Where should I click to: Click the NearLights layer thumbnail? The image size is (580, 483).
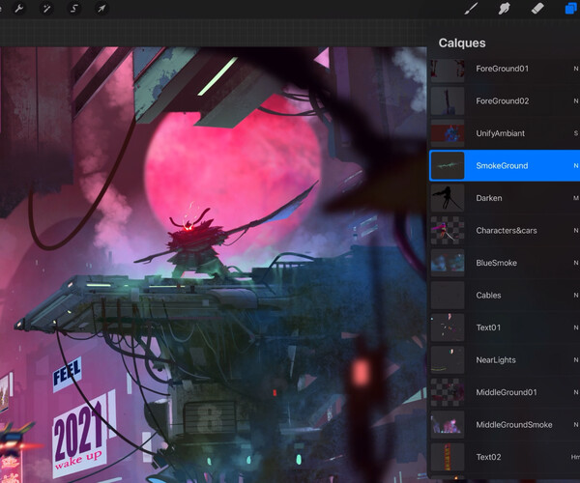coord(448,360)
